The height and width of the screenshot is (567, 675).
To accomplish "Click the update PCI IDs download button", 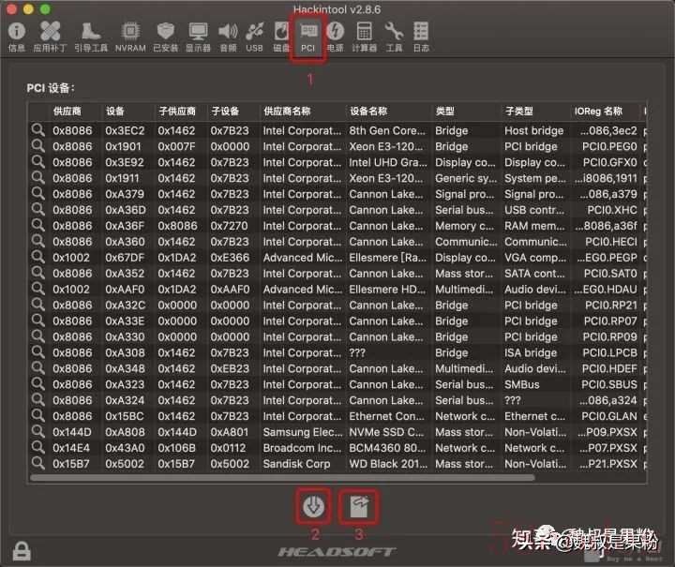I will point(313,506).
